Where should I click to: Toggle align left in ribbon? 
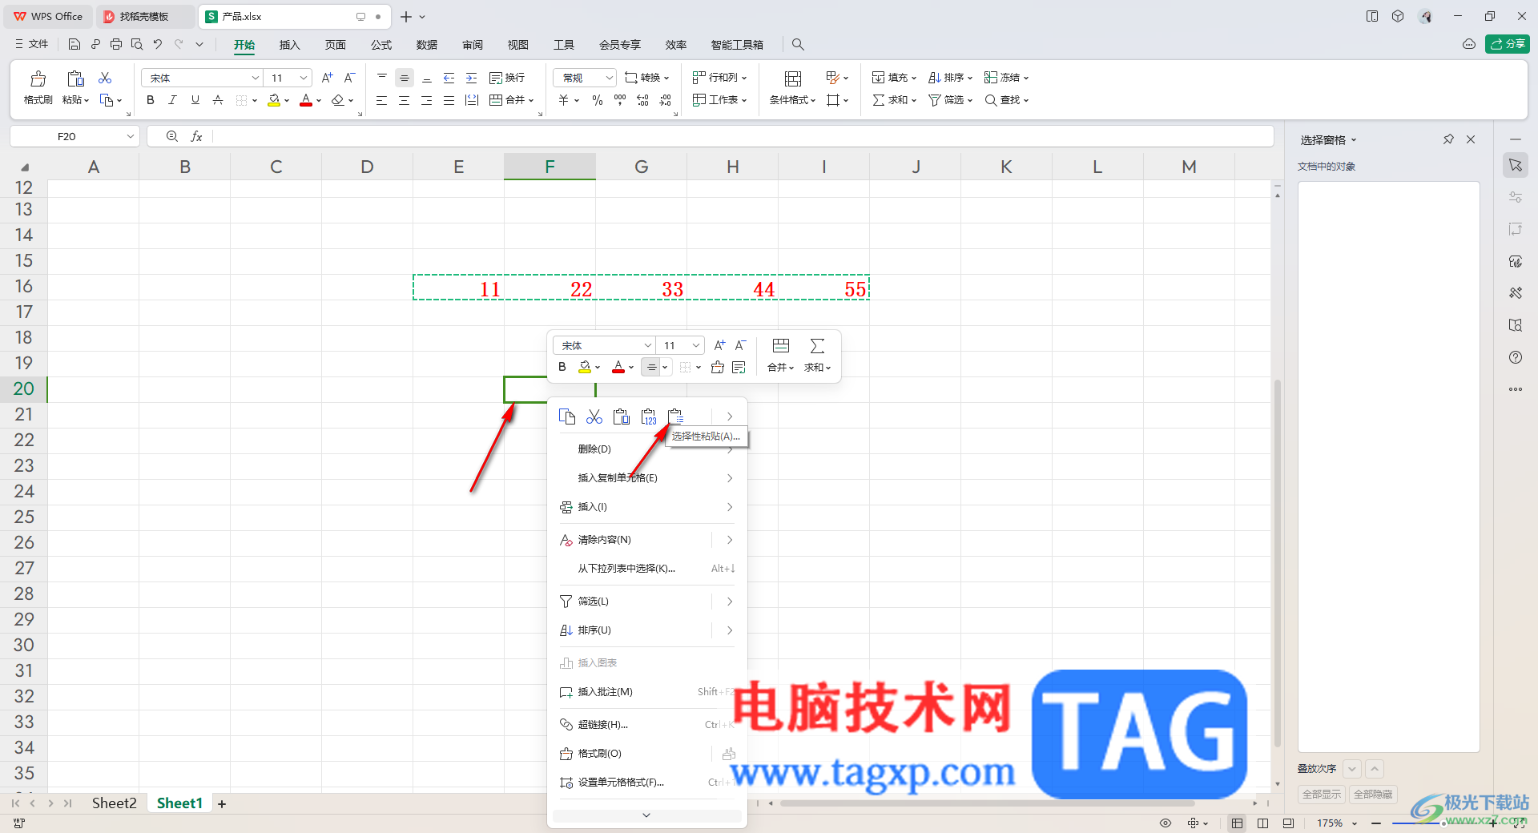(382, 100)
